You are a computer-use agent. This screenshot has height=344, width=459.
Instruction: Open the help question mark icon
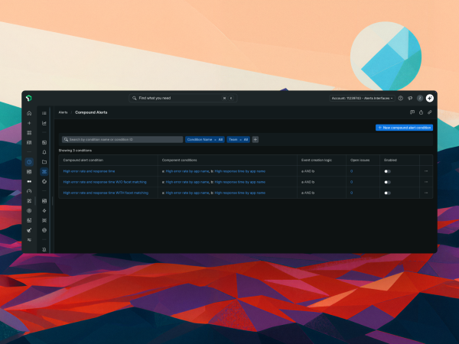[400, 99]
